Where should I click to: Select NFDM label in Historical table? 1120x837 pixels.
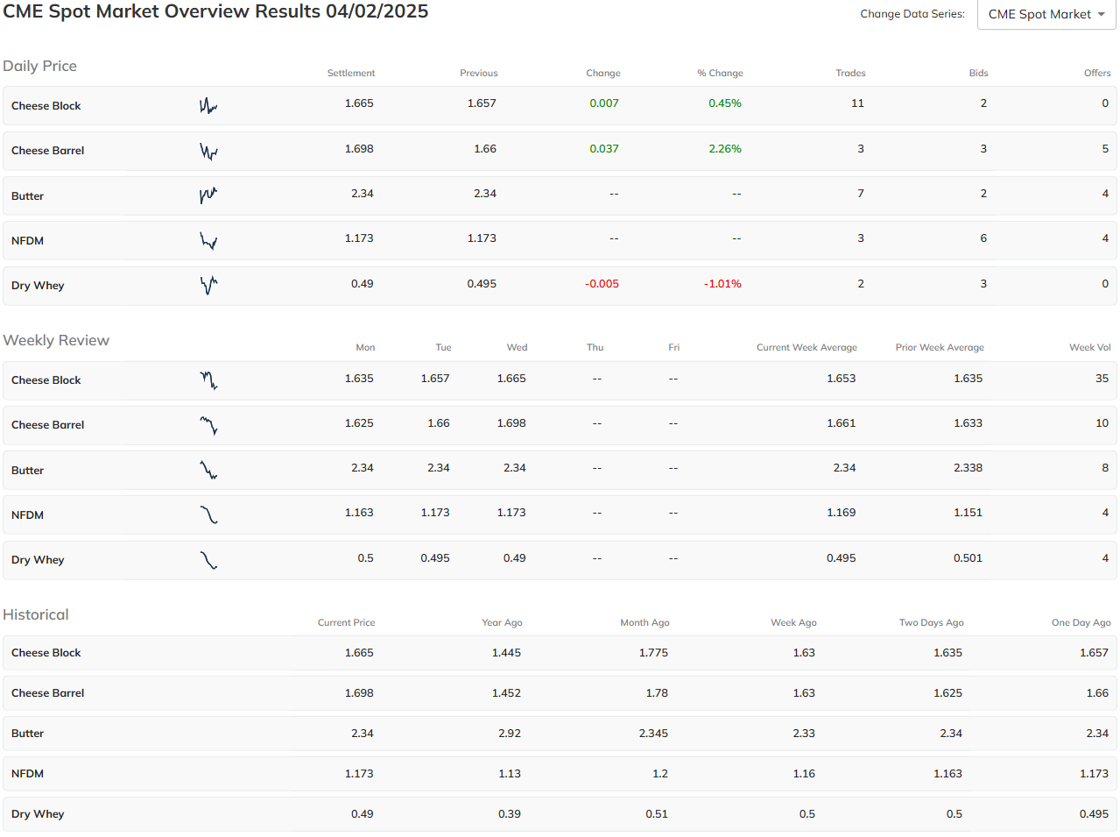(x=27, y=774)
